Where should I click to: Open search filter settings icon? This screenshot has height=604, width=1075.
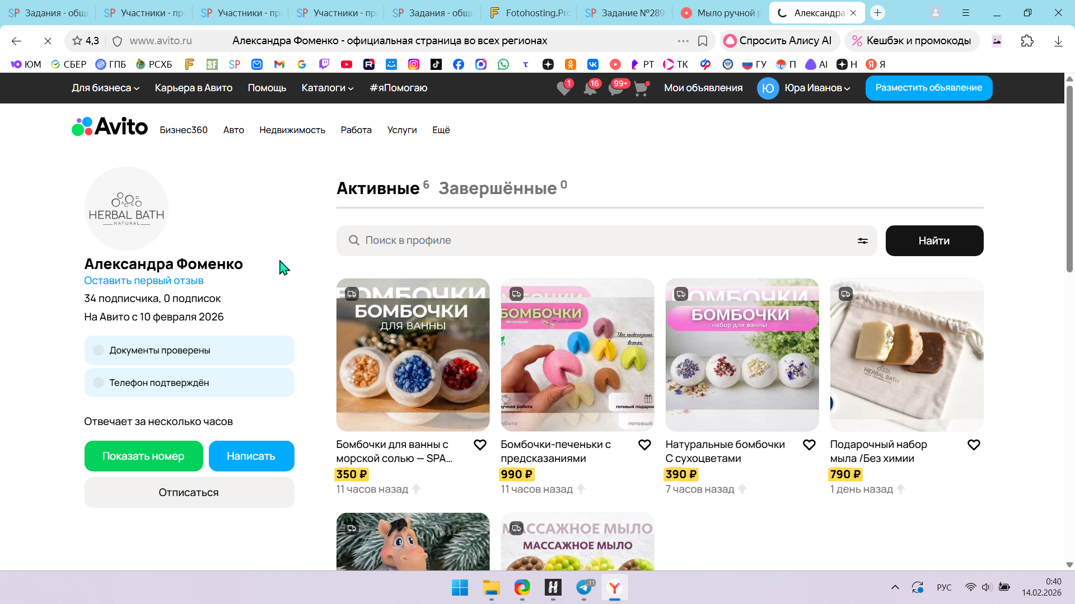(x=862, y=240)
